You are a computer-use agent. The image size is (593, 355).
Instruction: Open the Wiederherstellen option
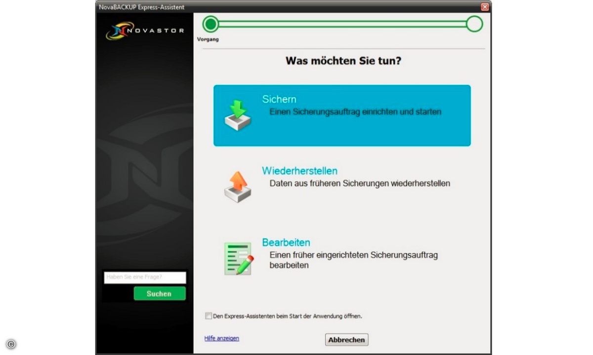click(299, 171)
